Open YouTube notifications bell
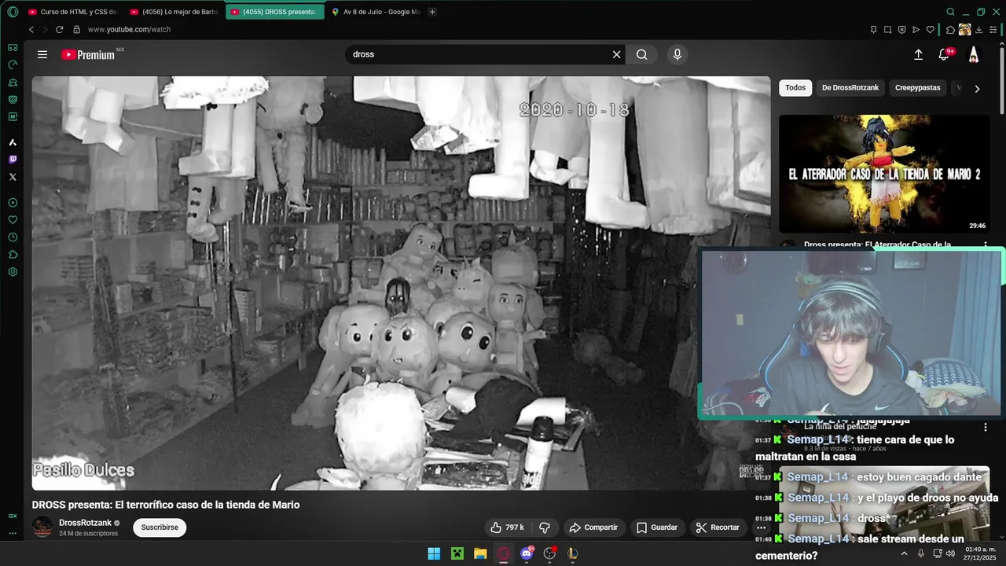Image resolution: width=1006 pixels, height=566 pixels. pos(945,54)
